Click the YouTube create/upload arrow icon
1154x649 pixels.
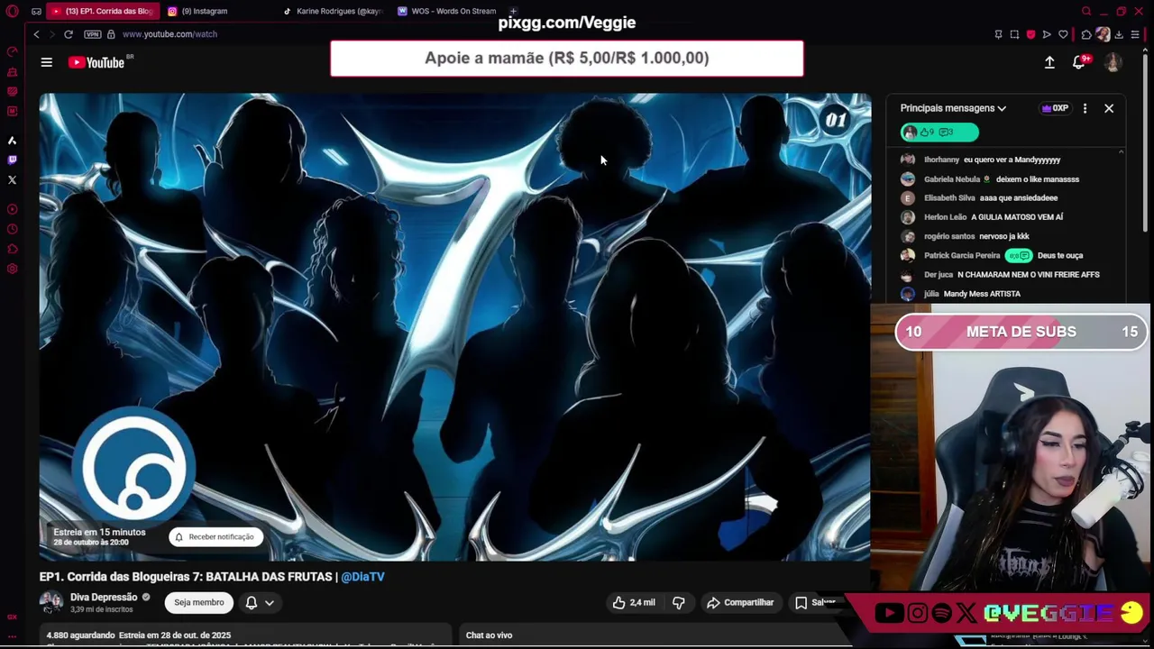pos(1049,62)
